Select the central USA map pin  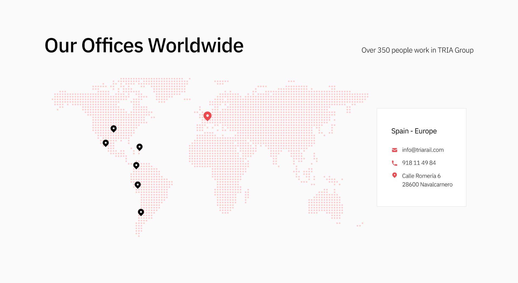click(x=114, y=129)
